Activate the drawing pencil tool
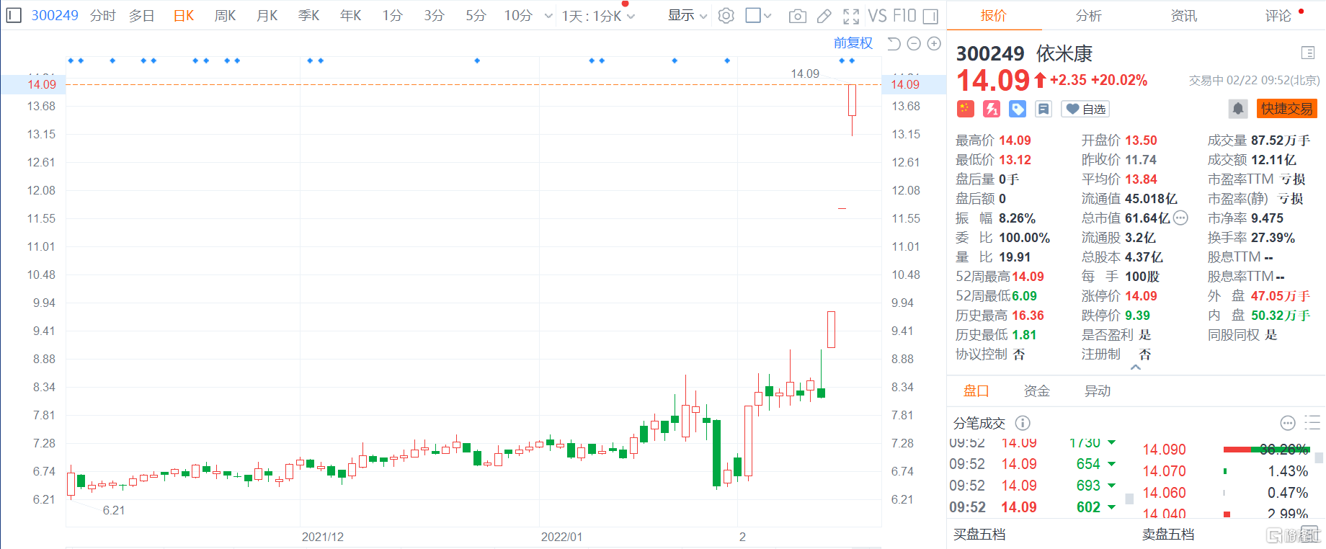The width and height of the screenshot is (1326, 549). point(824,16)
